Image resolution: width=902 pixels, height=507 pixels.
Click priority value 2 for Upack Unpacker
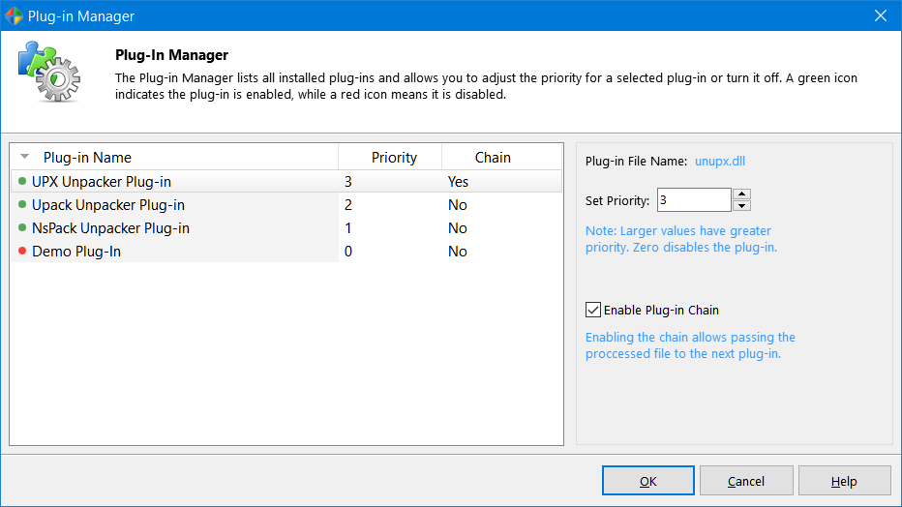[x=348, y=205]
